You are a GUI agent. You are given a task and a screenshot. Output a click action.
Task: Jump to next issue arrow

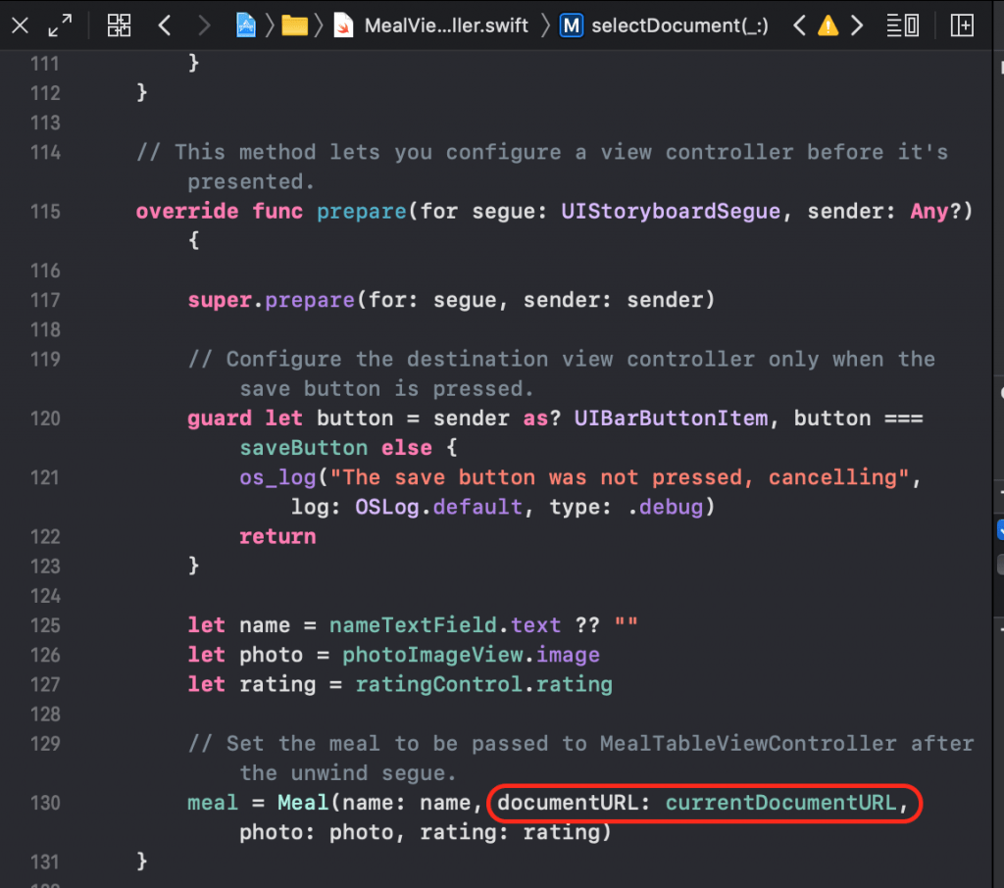856,25
